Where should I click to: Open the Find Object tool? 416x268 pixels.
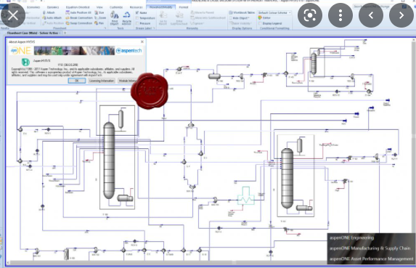115,18
